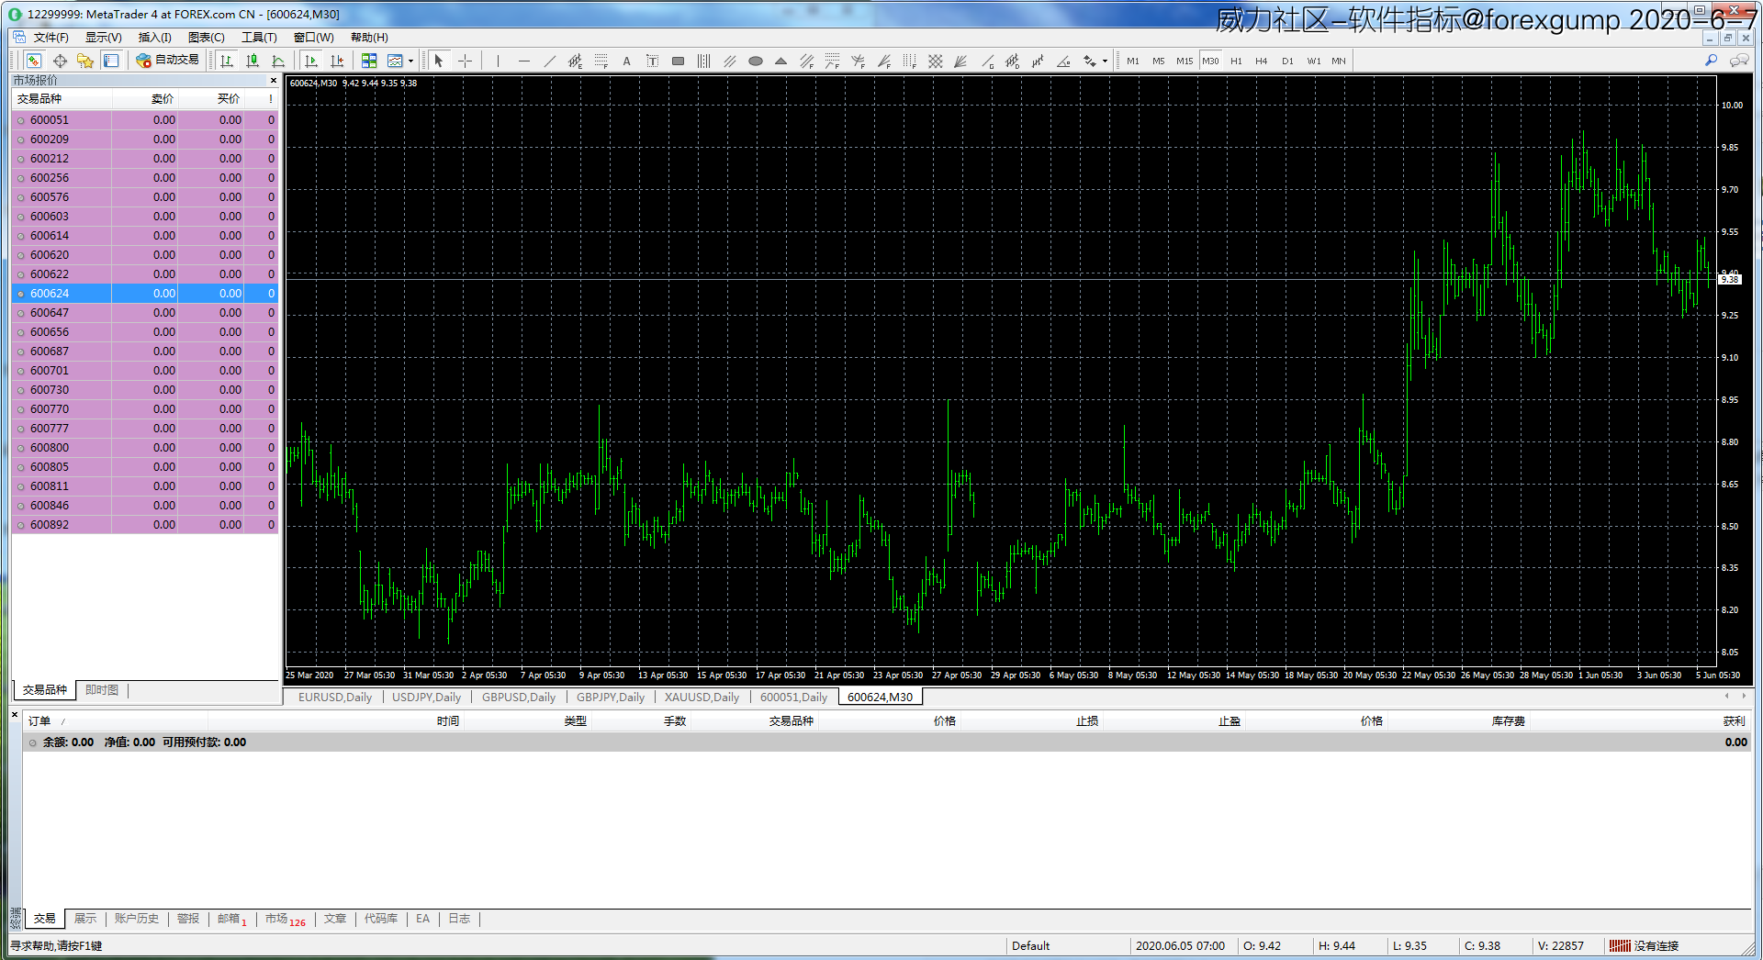This screenshot has width=1763, height=960.
Task: Open the 工具(T) menu
Action: [x=259, y=38]
